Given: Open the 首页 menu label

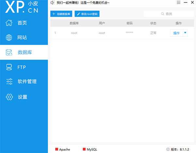Looking at the screenshot, I should [x=22, y=23].
